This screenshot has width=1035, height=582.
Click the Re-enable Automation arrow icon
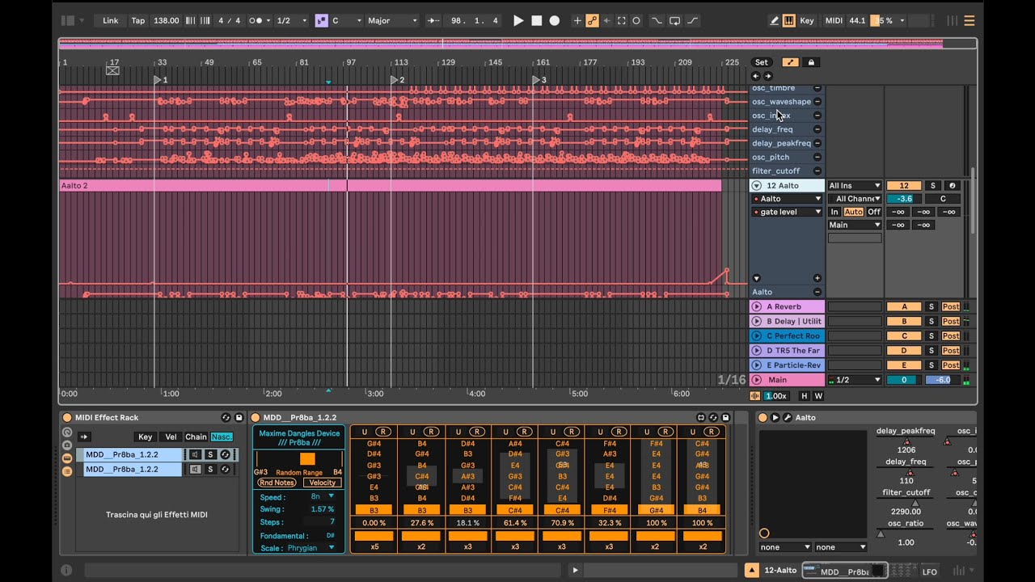606,20
